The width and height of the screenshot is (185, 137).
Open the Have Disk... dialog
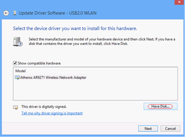tap(160, 106)
